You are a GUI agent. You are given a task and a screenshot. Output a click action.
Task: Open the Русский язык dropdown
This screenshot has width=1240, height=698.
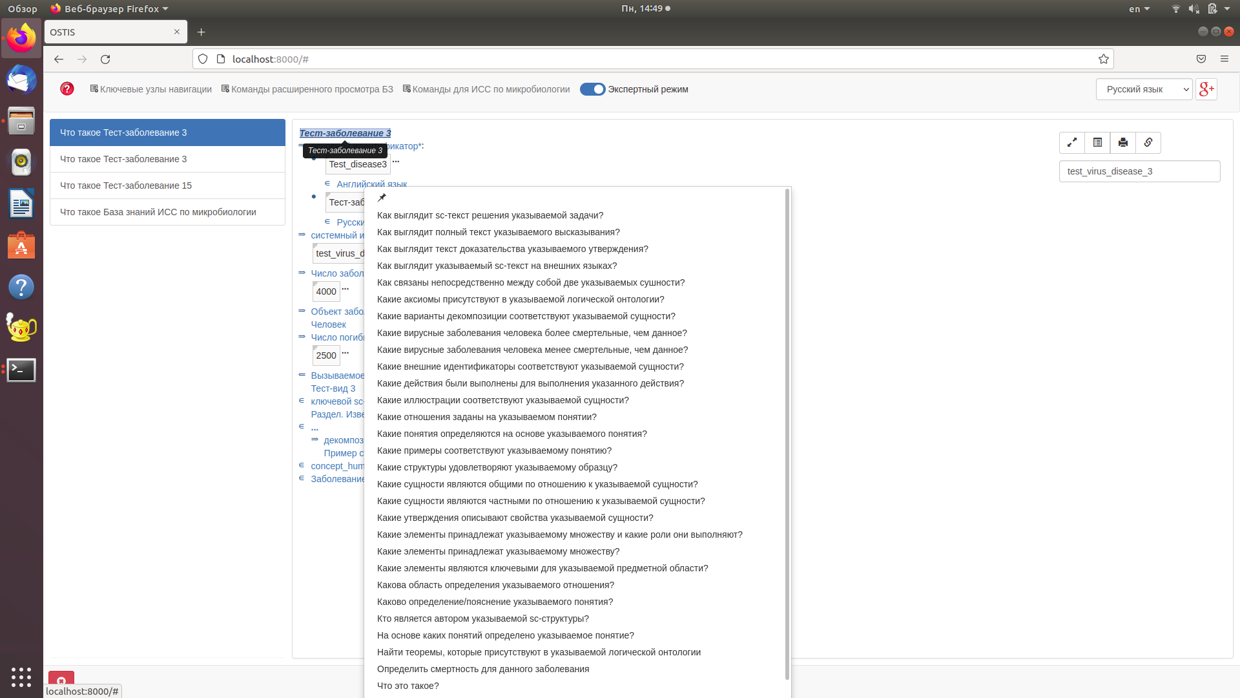coord(1144,89)
